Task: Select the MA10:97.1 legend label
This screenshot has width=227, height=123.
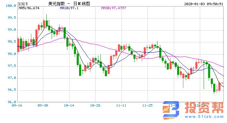Action: point(69,8)
